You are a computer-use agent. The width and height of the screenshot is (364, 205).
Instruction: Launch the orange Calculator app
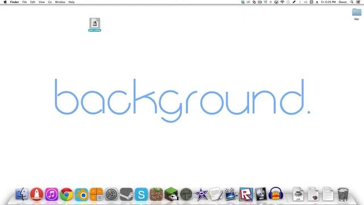click(x=96, y=194)
